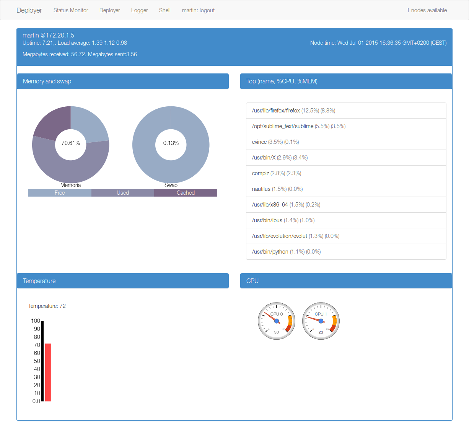
Task: Click the CPU 1 gauge
Action: pos(321,321)
